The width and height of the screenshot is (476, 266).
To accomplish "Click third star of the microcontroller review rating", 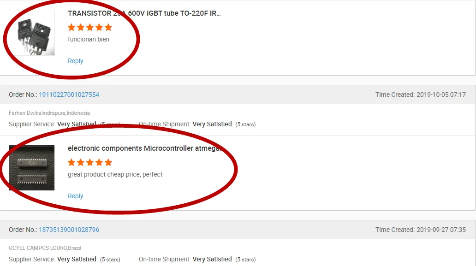I will click(90, 163).
